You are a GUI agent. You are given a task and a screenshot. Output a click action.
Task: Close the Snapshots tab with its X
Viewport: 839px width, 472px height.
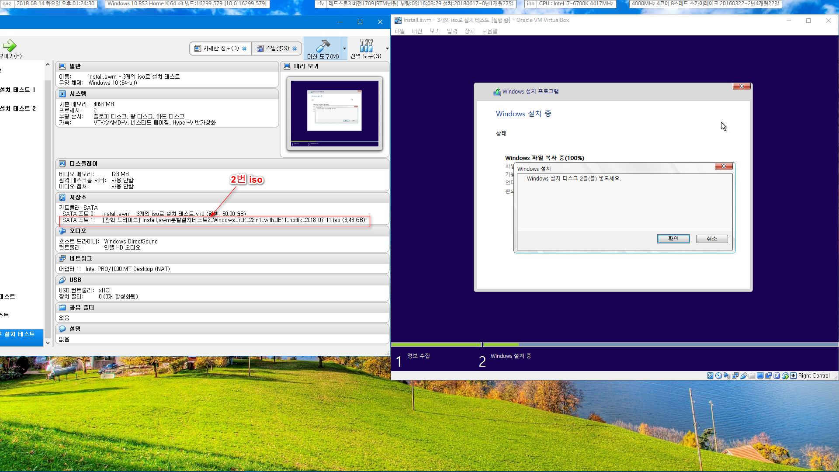pyautogui.click(x=295, y=49)
